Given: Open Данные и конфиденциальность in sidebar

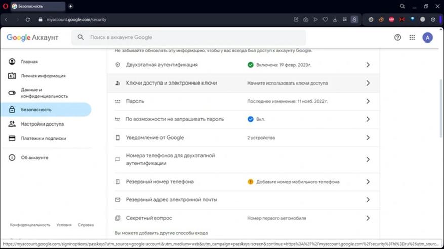Looking at the screenshot, I should (46, 93).
